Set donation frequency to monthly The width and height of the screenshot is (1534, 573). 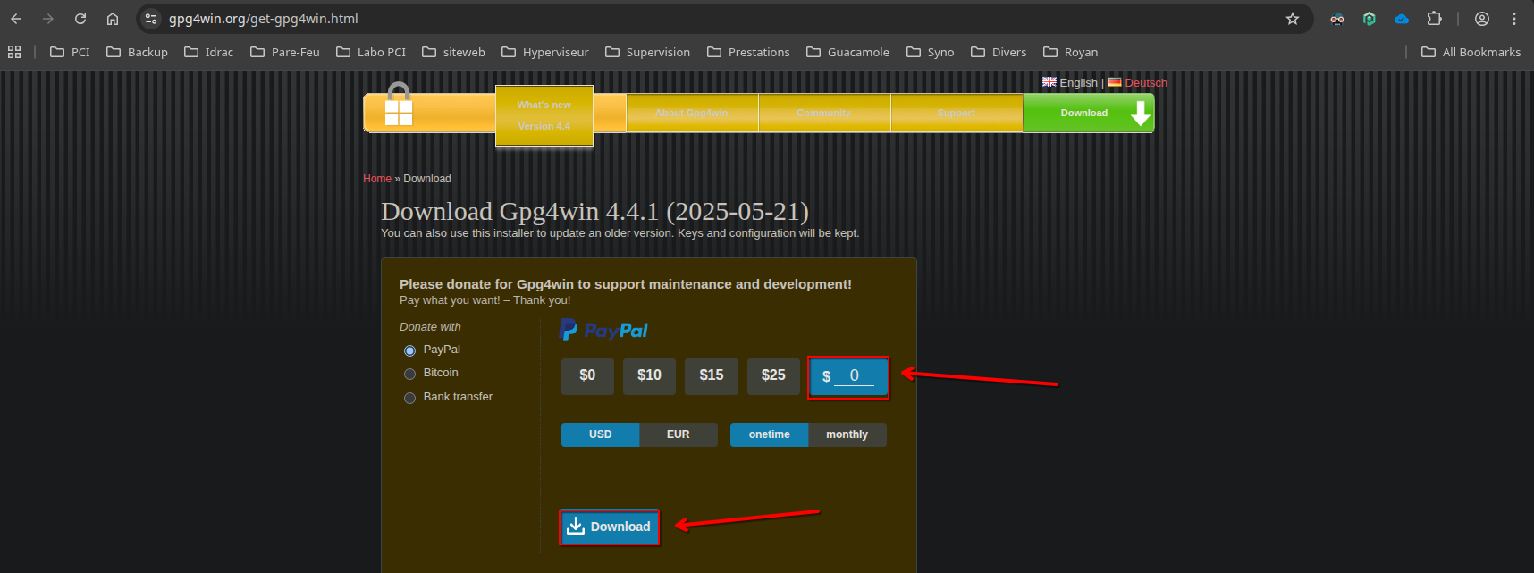coord(847,434)
